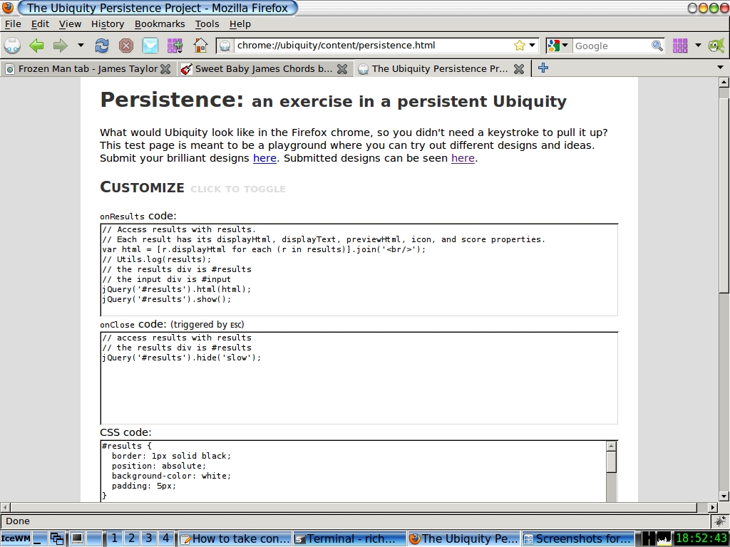
Task: Click inside the CSS code textarea
Action: point(354,471)
